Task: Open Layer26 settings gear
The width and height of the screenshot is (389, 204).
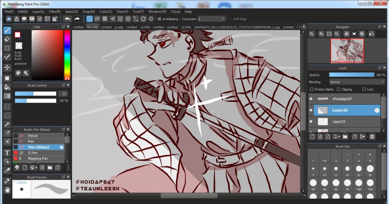Action: 377,110
